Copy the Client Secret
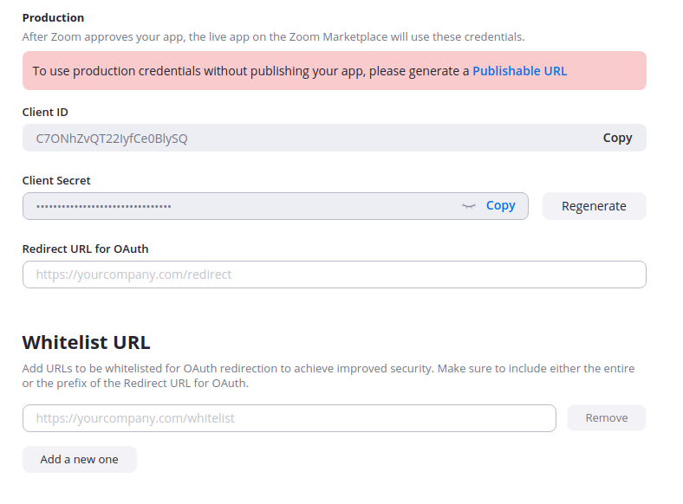Viewport: 683px width, 504px height. click(x=500, y=205)
